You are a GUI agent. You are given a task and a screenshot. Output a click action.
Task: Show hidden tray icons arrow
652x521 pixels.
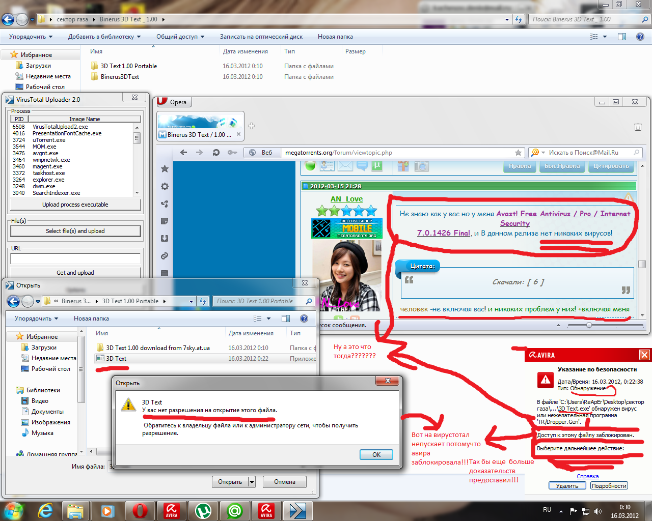pyautogui.click(x=561, y=511)
